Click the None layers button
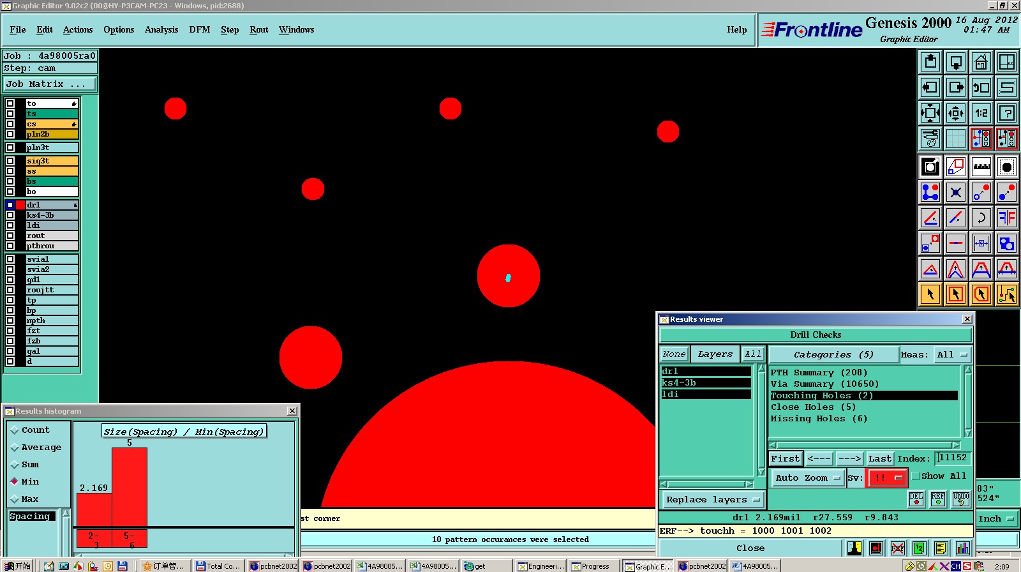 click(x=674, y=354)
